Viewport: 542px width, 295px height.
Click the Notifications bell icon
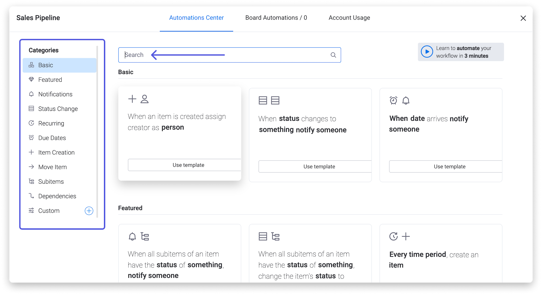(32, 94)
